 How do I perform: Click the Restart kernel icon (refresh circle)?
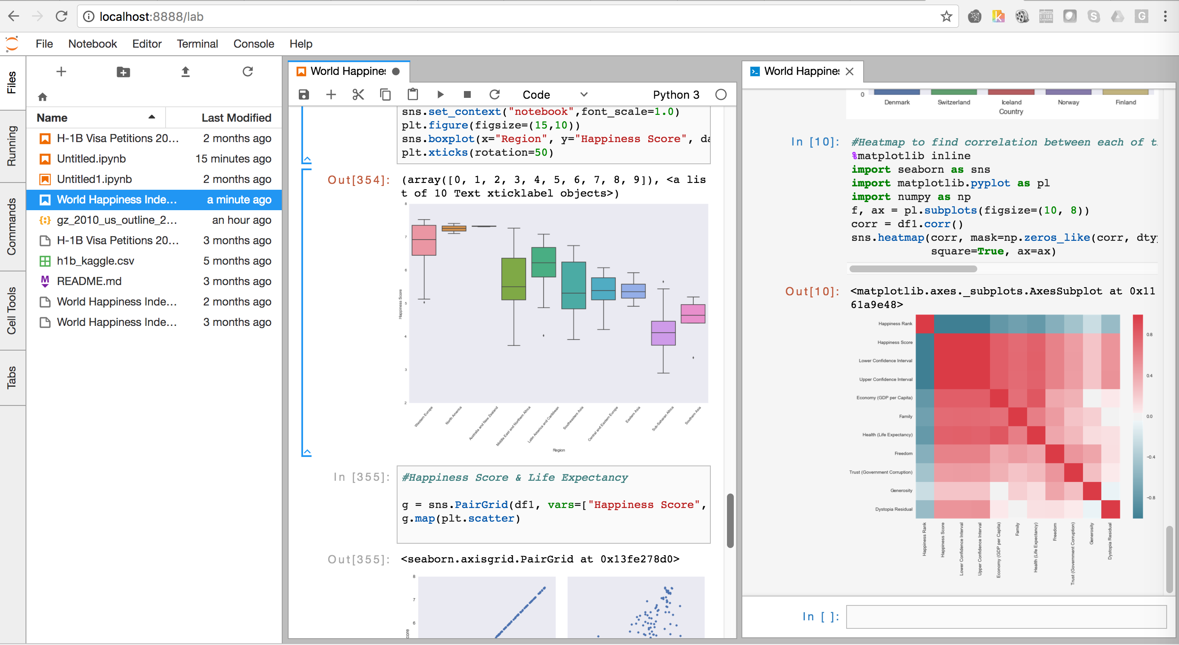(x=494, y=94)
